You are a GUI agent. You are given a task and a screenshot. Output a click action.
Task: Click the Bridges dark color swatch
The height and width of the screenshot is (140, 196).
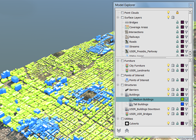click(182, 22)
